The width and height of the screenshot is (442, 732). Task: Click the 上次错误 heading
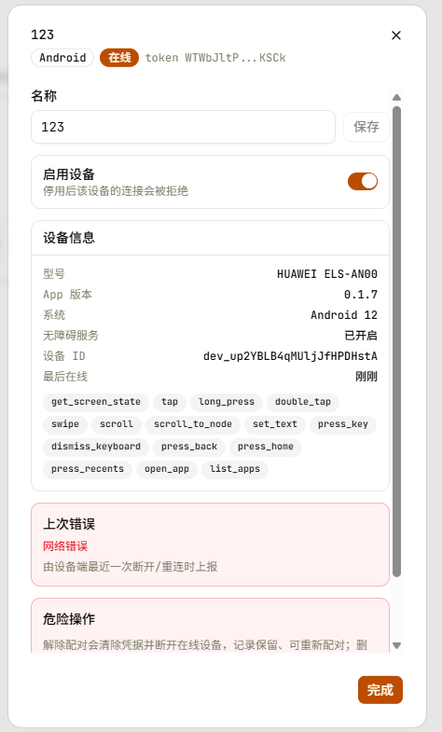click(69, 524)
